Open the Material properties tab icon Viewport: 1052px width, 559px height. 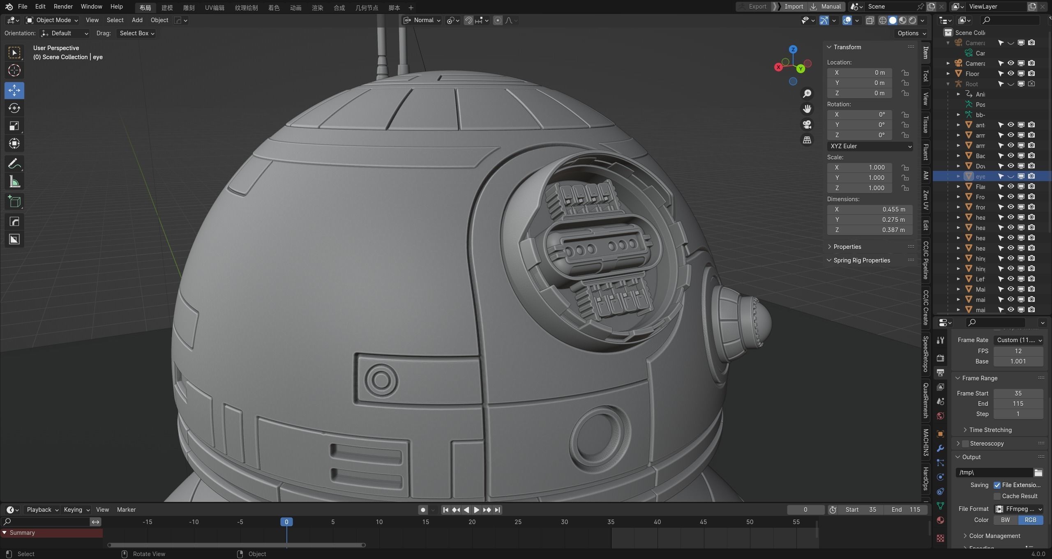point(940,520)
